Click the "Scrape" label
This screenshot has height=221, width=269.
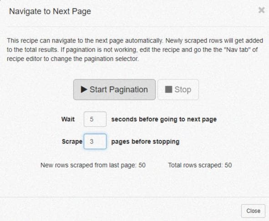click(72, 141)
